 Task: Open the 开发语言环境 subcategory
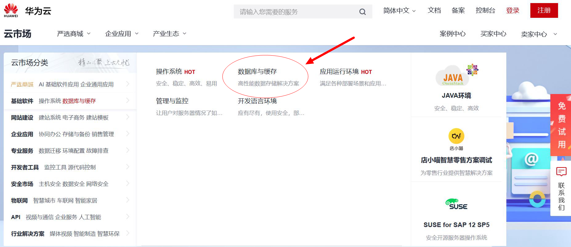click(257, 101)
